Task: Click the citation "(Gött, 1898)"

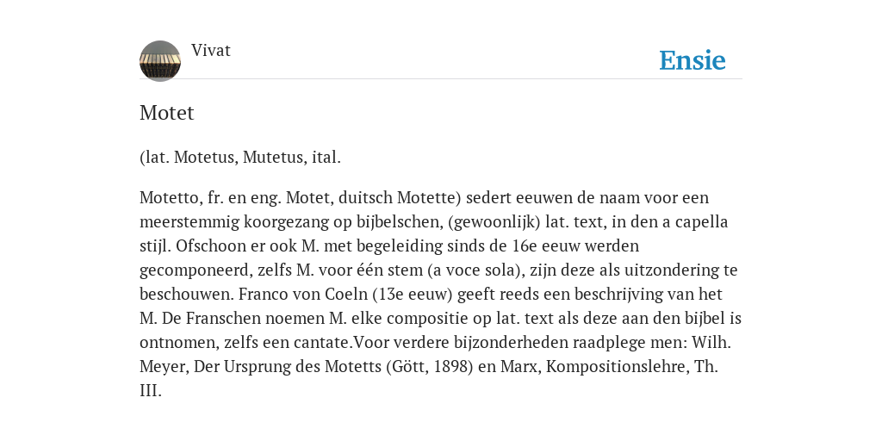Action: (429, 367)
